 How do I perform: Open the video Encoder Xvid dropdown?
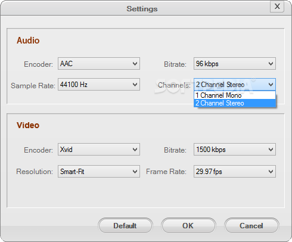coord(99,150)
